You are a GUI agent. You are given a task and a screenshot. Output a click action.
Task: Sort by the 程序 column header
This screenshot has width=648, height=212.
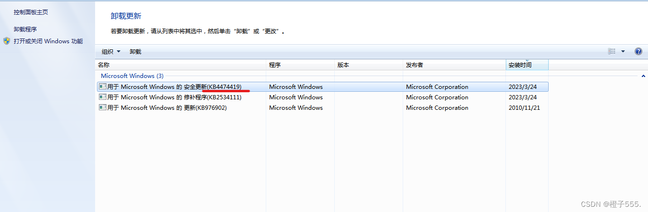click(x=300, y=65)
